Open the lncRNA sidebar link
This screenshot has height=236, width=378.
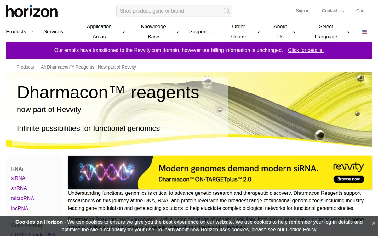(20, 208)
